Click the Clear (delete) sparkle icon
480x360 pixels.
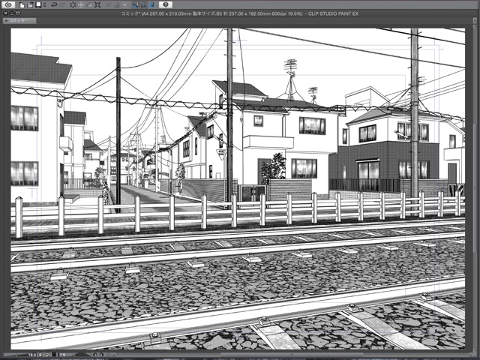(x=73, y=5)
